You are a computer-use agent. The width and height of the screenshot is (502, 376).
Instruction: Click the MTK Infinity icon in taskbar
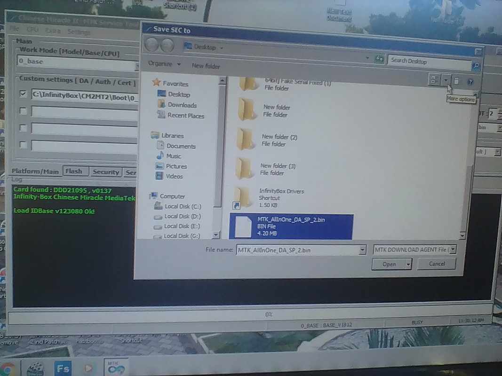pyautogui.click(x=116, y=367)
